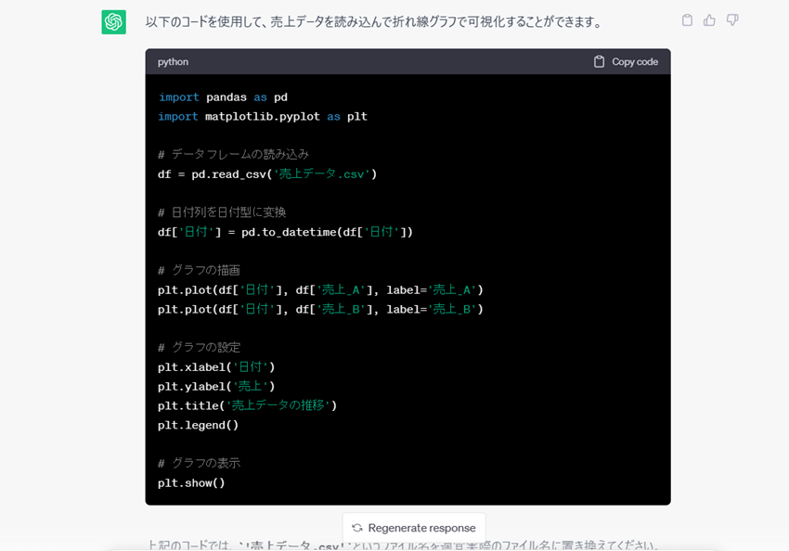The image size is (789, 551).
Task: Give the response a thumbs up
Action: (x=709, y=20)
